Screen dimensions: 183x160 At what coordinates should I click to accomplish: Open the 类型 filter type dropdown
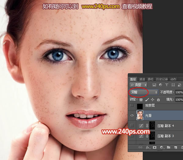(x=138, y=85)
